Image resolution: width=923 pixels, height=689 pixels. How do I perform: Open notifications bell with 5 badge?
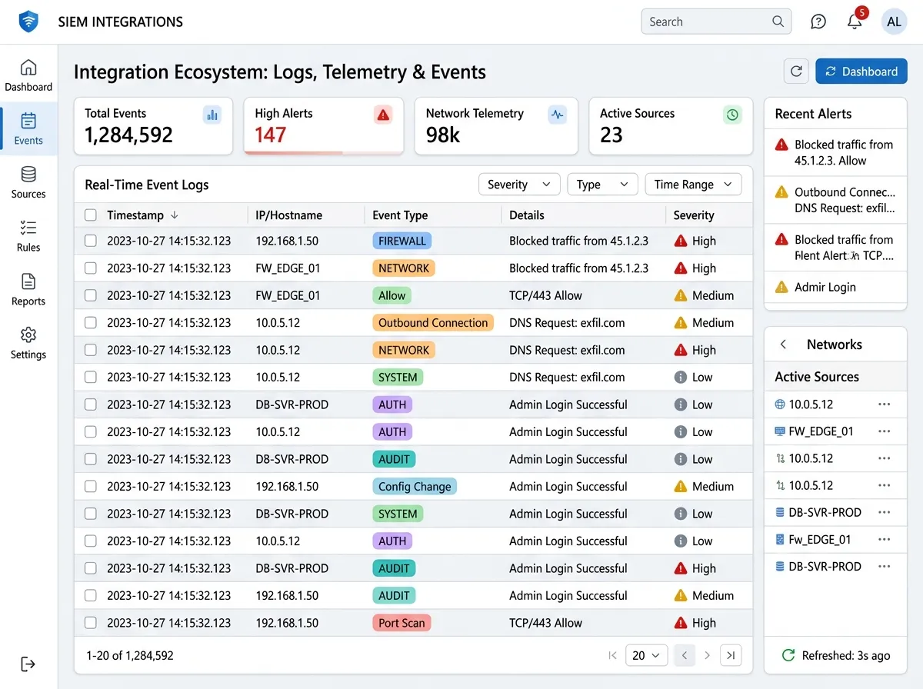click(855, 22)
